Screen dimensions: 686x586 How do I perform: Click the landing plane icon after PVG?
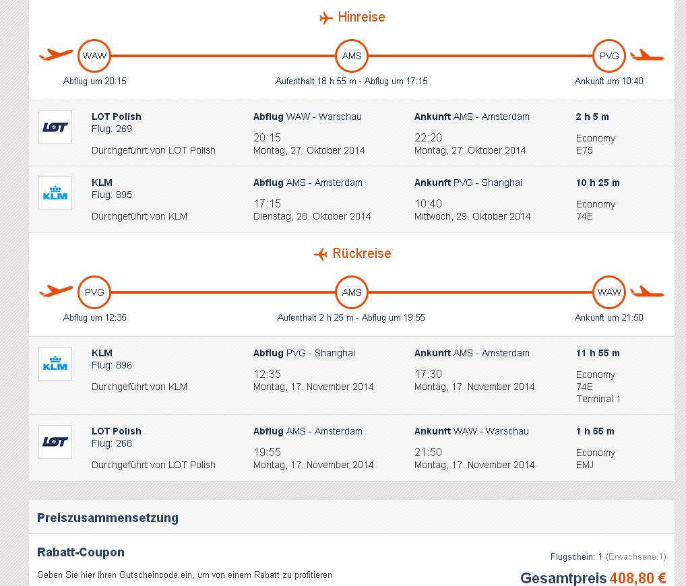[647, 55]
